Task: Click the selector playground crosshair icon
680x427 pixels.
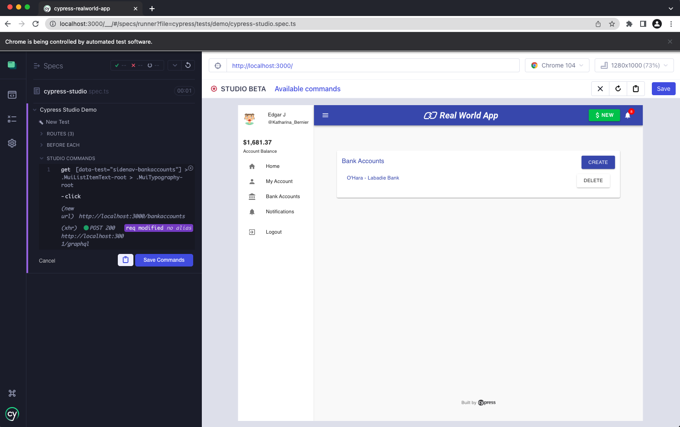Action: pos(218,66)
